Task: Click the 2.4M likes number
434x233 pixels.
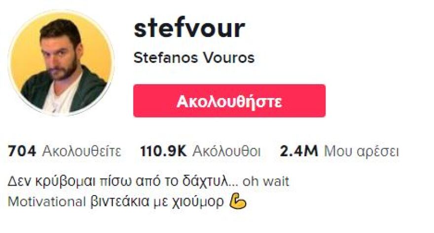Action: 299,151
